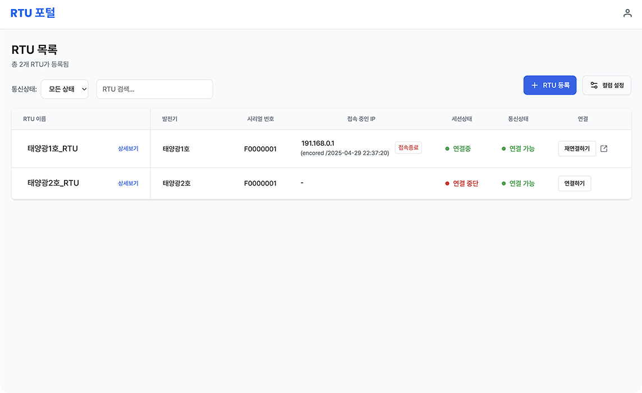Click 연결 가능 status in 태양광1호 row
642x393 pixels.
pyautogui.click(x=518, y=149)
